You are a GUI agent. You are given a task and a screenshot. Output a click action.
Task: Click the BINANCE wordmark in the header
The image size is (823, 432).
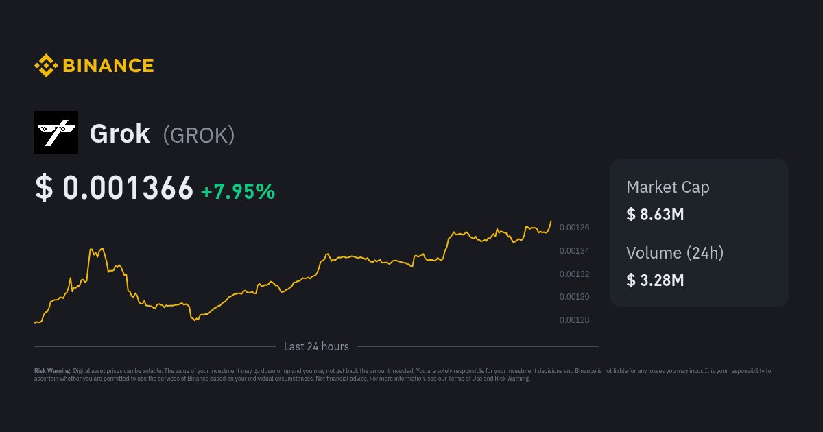coord(107,65)
